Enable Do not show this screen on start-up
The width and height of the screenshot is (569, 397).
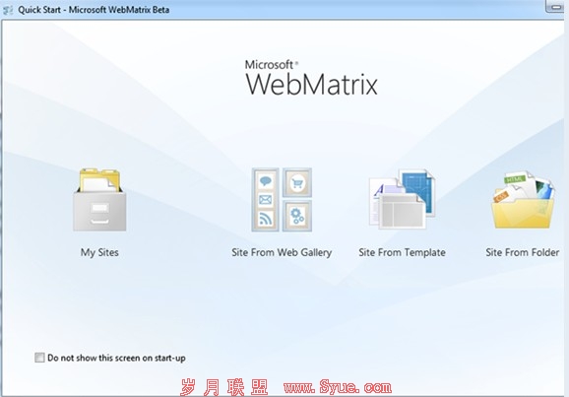click(x=39, y=358)
